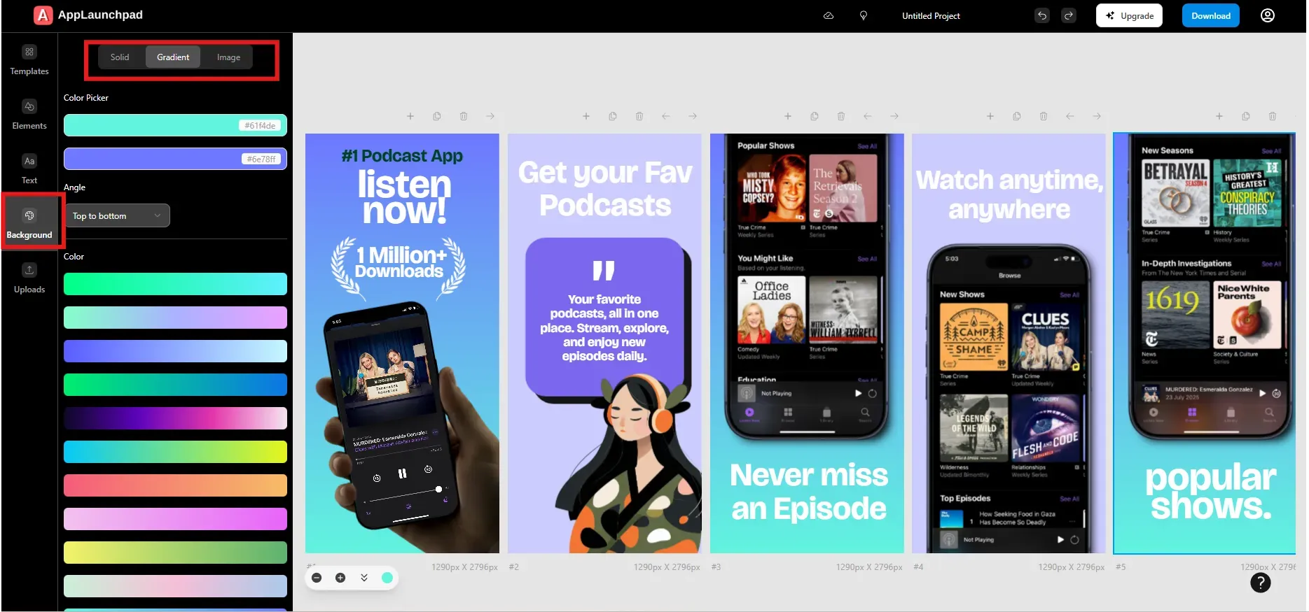Edit the second gradient color #6e78ff
Image resolution: width=1309 pixels, height=612 pixels.
point(175,159)
